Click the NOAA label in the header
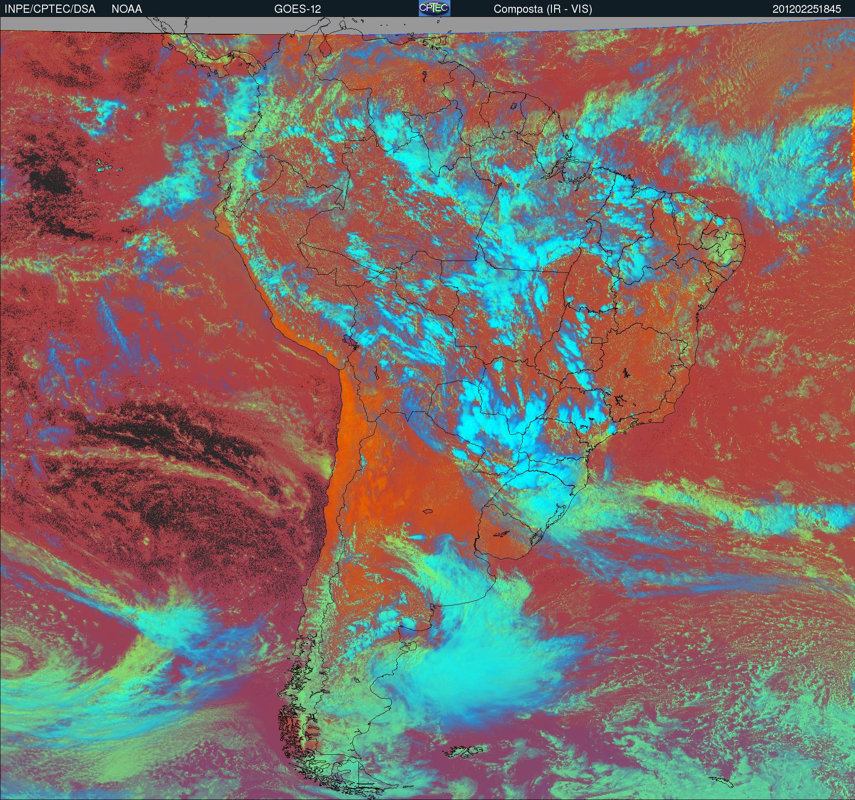This screenshot has height=800, width=855. tap(127, 9)
